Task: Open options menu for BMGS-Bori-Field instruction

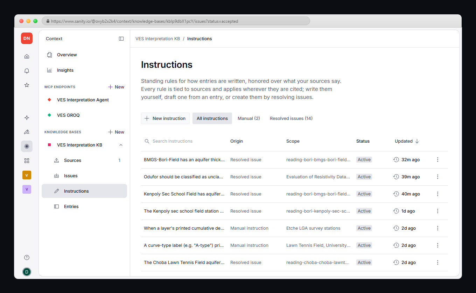Action: [x=437, y=160]
